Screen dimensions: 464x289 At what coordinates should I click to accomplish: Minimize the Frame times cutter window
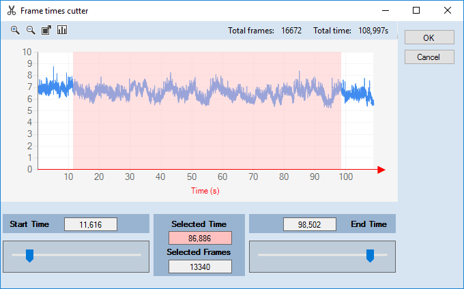tap(386, 11)
